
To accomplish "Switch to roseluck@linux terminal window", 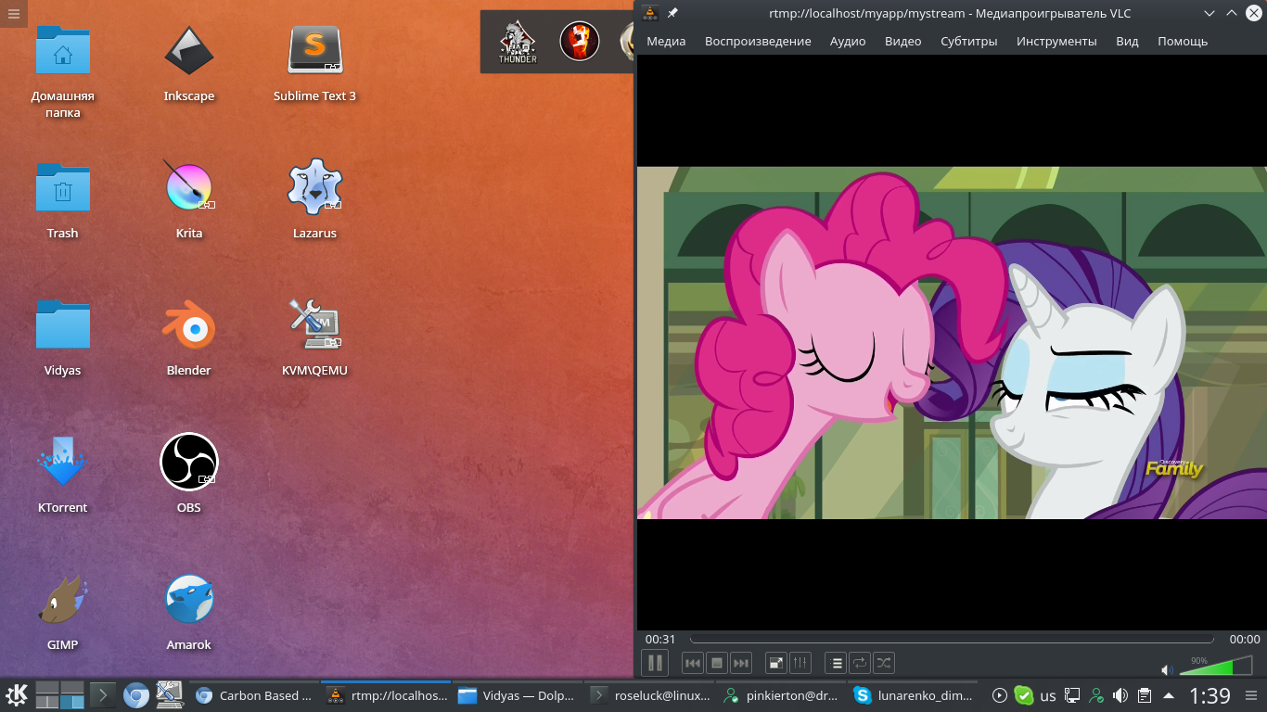I will coord(649,695).
